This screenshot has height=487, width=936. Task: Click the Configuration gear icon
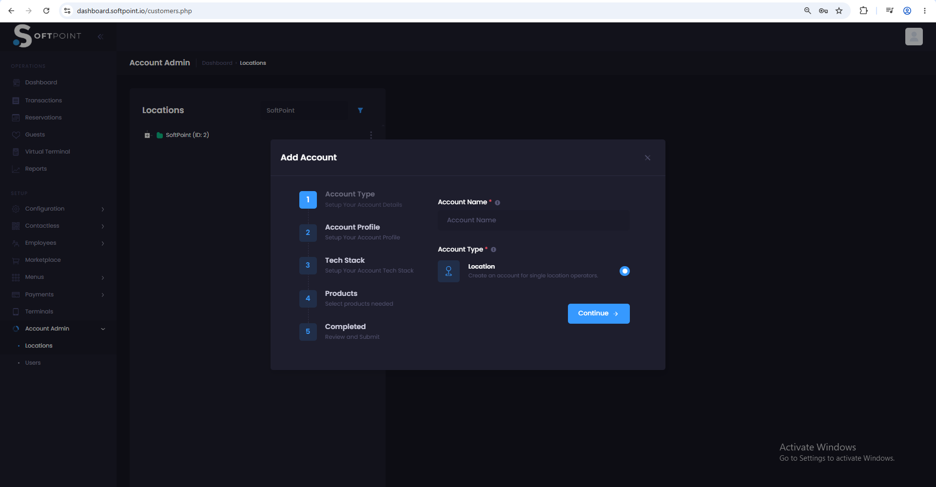click(16, 209)
